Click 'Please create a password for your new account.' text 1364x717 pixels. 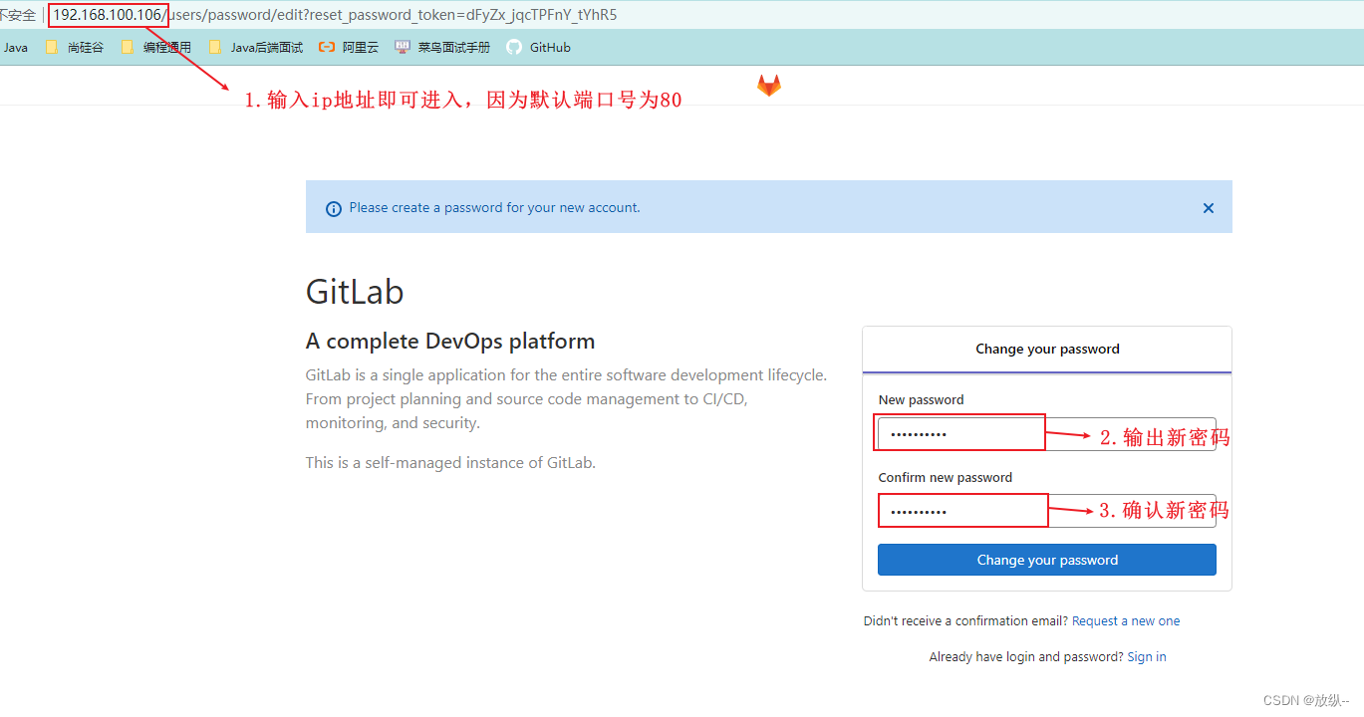[495, 208]
